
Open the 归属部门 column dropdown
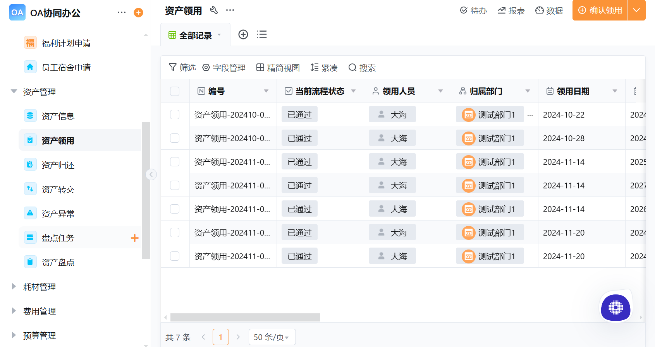(x=528, y=91)
